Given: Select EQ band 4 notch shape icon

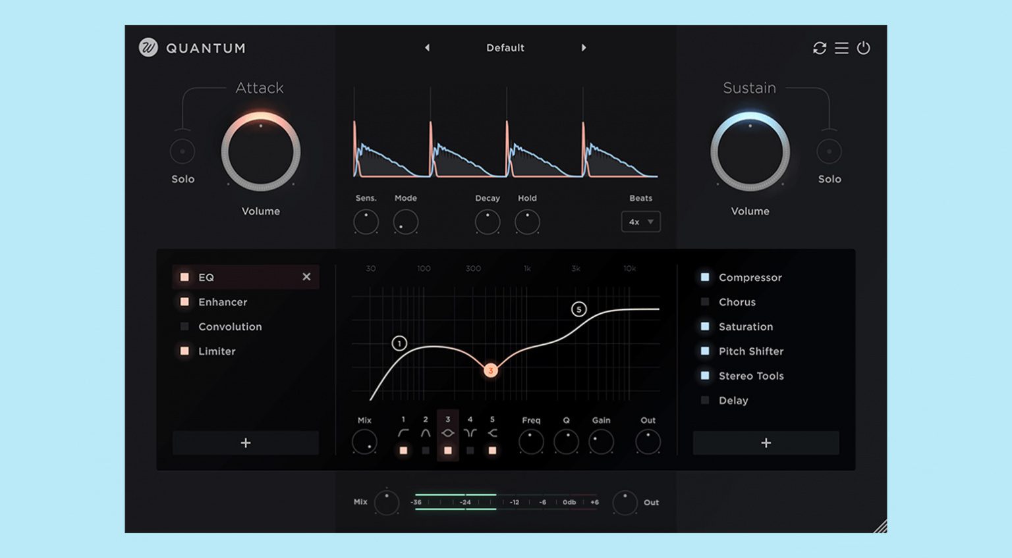Looking at the screenshot, I should [x=470, y=433].
